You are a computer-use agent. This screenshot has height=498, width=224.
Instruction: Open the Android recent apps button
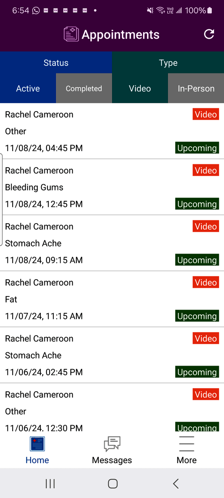pyautogui.click(x=50, y=483)
